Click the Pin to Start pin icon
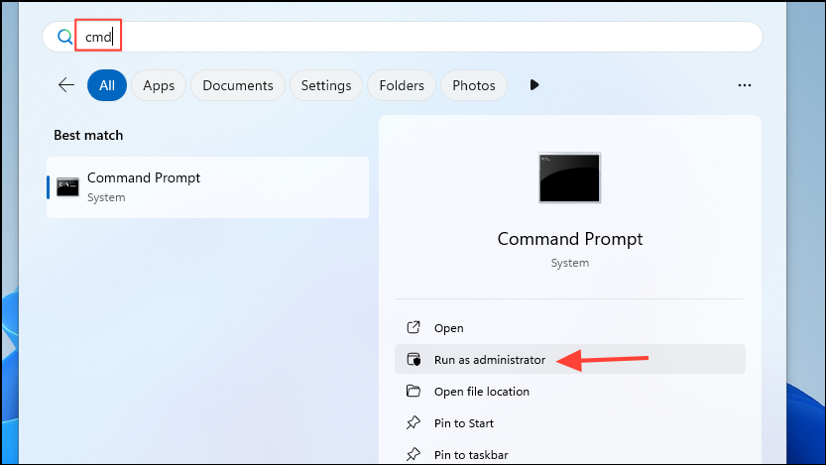Image resolution: width=826 pixels, height=465 pixels. pos(413,422)
